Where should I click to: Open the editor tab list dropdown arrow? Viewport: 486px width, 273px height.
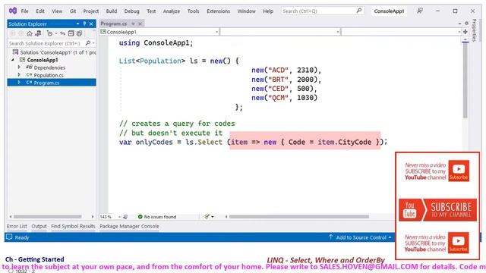(x=459, y=24)
